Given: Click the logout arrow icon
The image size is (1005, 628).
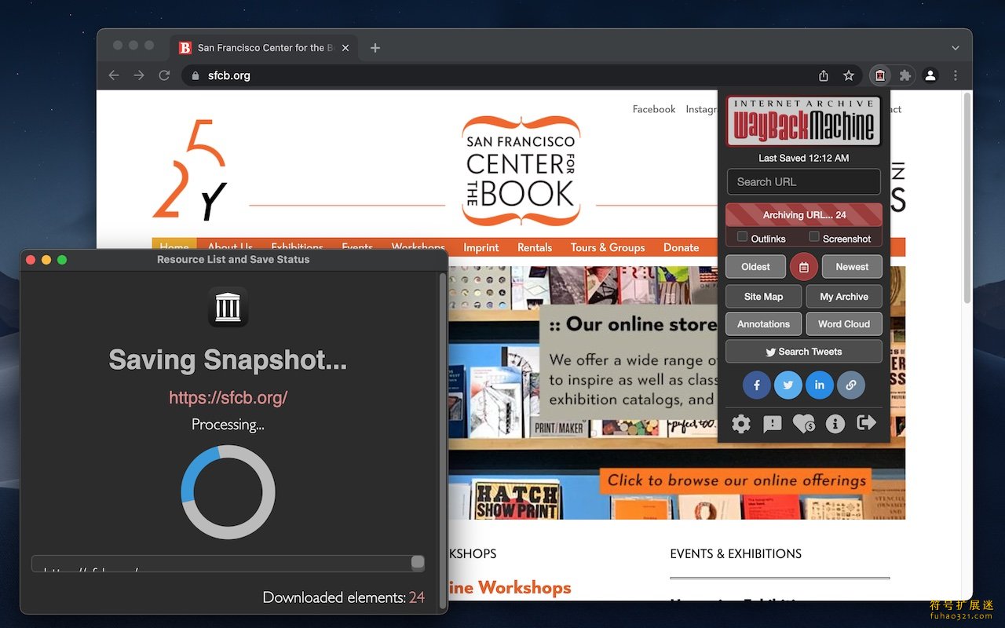Looking at the screenshot, I should pyautogui.click(x=866, y=423).
